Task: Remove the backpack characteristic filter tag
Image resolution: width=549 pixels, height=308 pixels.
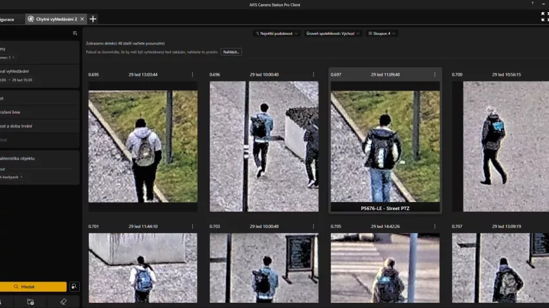Action: coord(21,176)
